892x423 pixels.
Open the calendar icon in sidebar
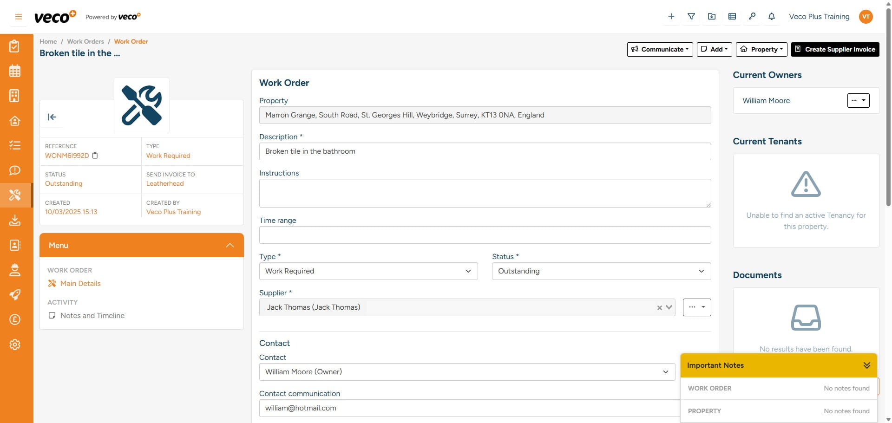15,71
